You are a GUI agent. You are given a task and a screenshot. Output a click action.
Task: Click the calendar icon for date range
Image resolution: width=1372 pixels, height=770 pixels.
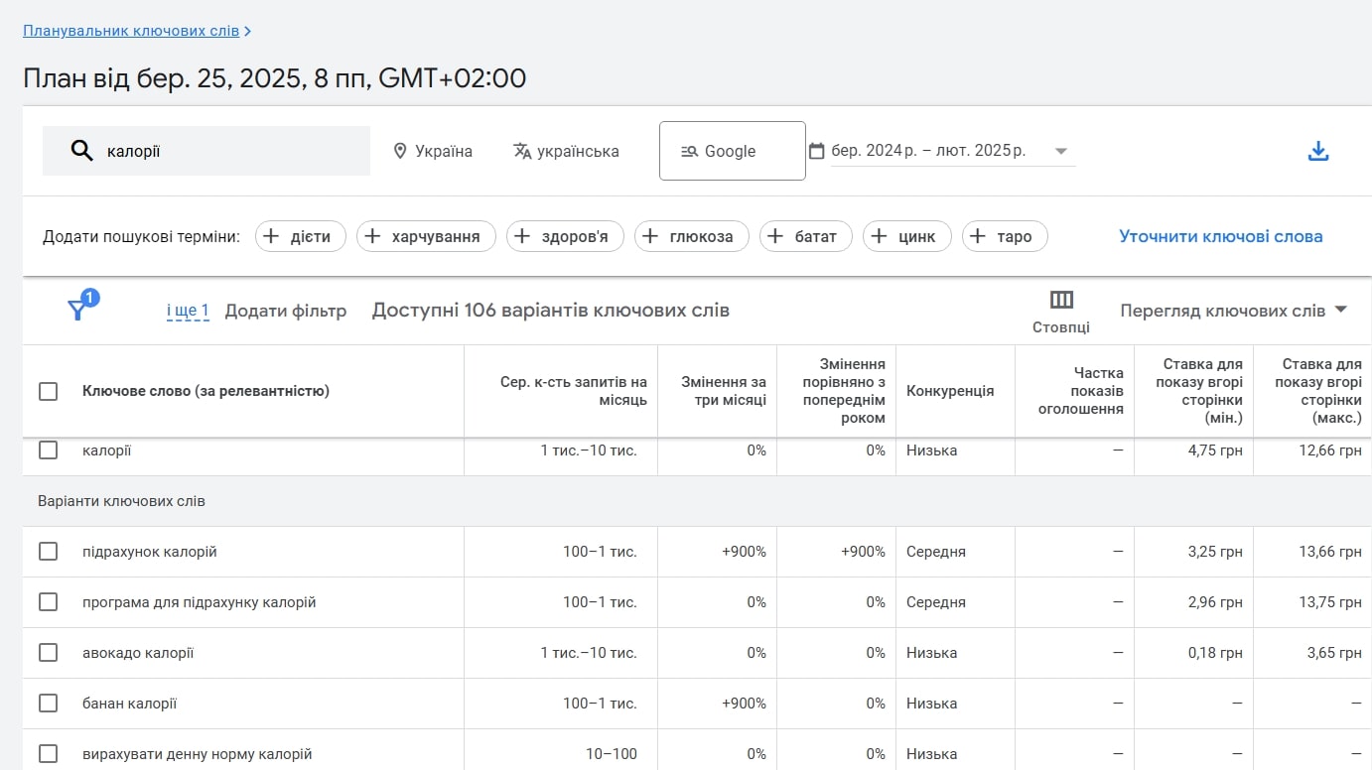(x=817, y=151)
